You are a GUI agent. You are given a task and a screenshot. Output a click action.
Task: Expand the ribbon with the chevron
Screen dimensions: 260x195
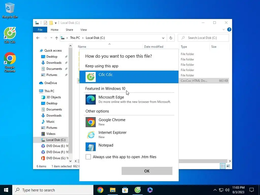click(x=223, y=29)
